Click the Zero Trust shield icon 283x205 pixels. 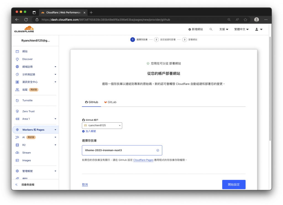click(x=17, y=111)
